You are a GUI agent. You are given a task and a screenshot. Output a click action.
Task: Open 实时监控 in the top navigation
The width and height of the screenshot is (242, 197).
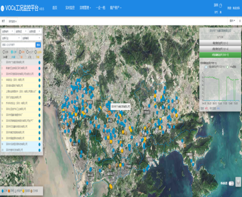(70, 8)
